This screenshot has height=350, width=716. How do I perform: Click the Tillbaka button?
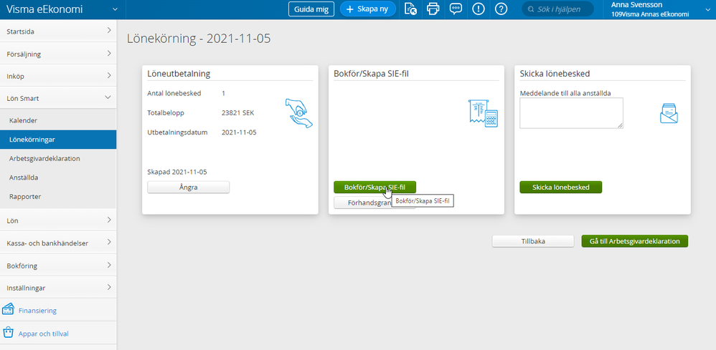pyautogui.click(x=533, y=241)
